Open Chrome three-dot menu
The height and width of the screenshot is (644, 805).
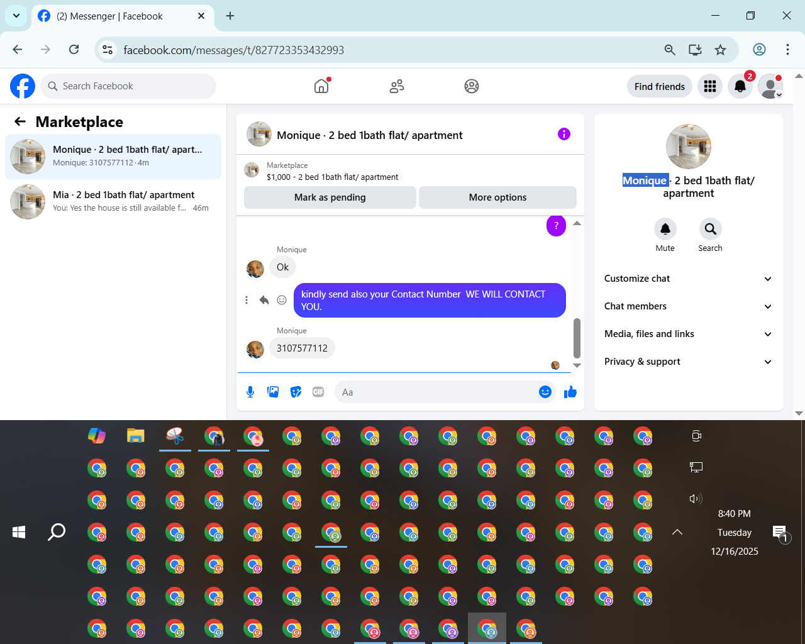[x=787, y=50]
